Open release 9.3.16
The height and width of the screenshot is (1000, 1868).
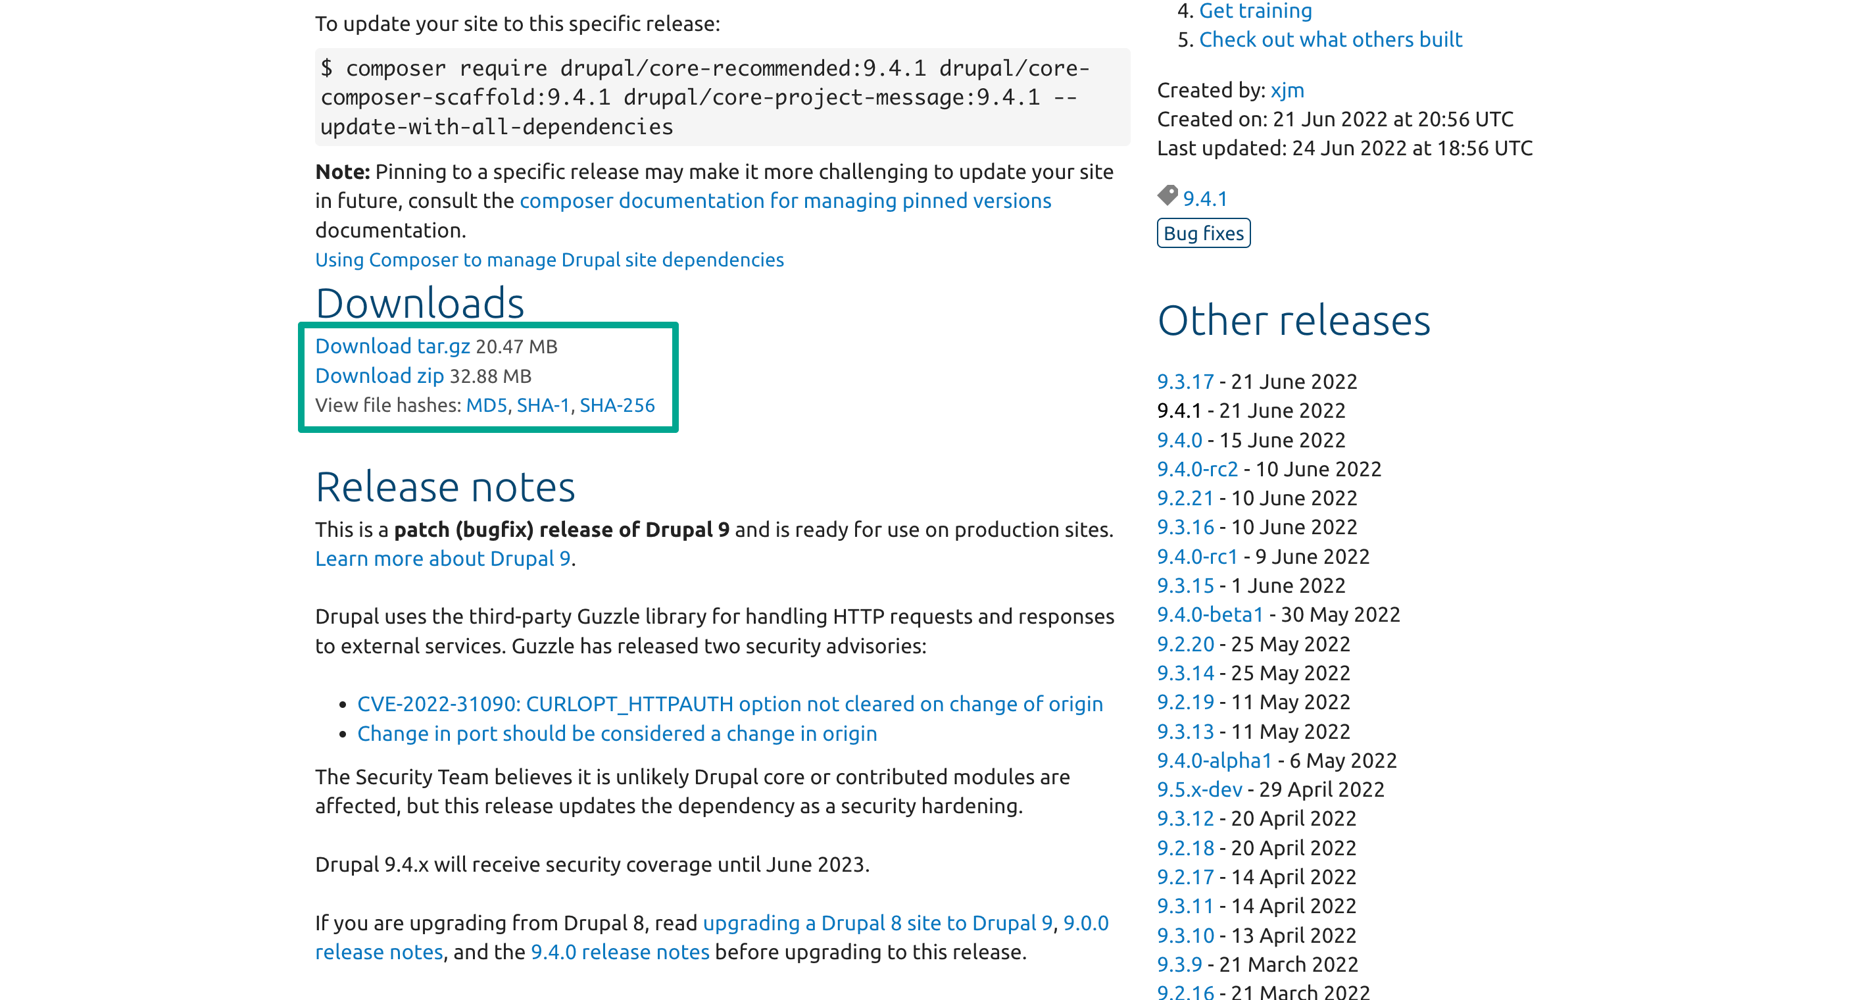pyautogui.click(x=1186, y=526)
